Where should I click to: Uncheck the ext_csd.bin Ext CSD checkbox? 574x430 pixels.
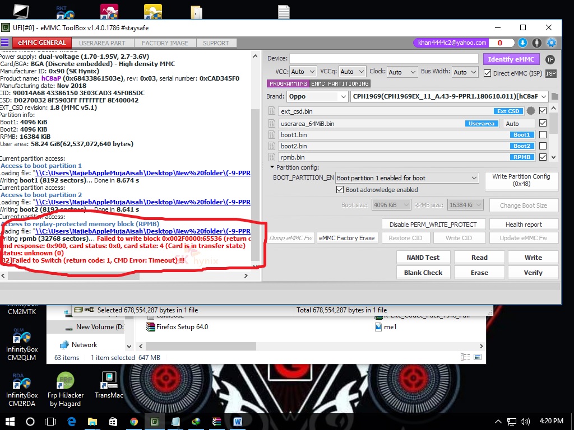[x=543, y=111]
